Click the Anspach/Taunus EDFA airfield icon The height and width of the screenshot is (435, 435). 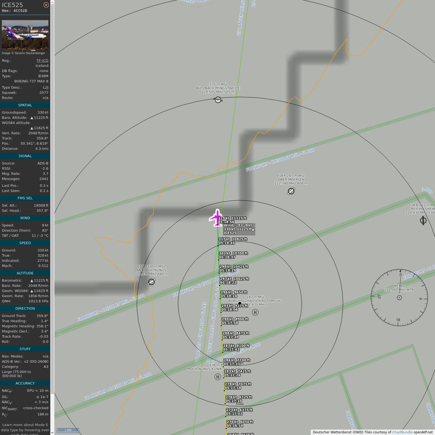pyautogui.click(x=151, y=282)
